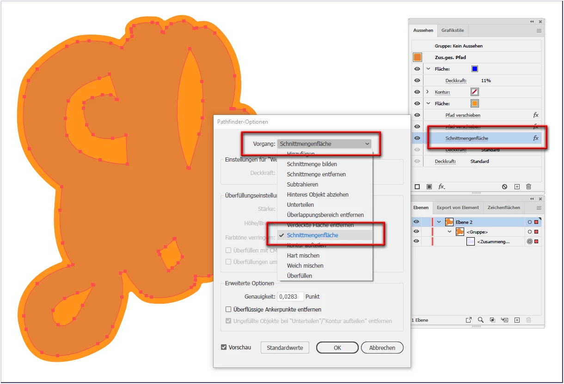Viewport: 564px width, 384px height.
Task: Hide the orange Fläche fill
Action: click(x=417, y=103)
